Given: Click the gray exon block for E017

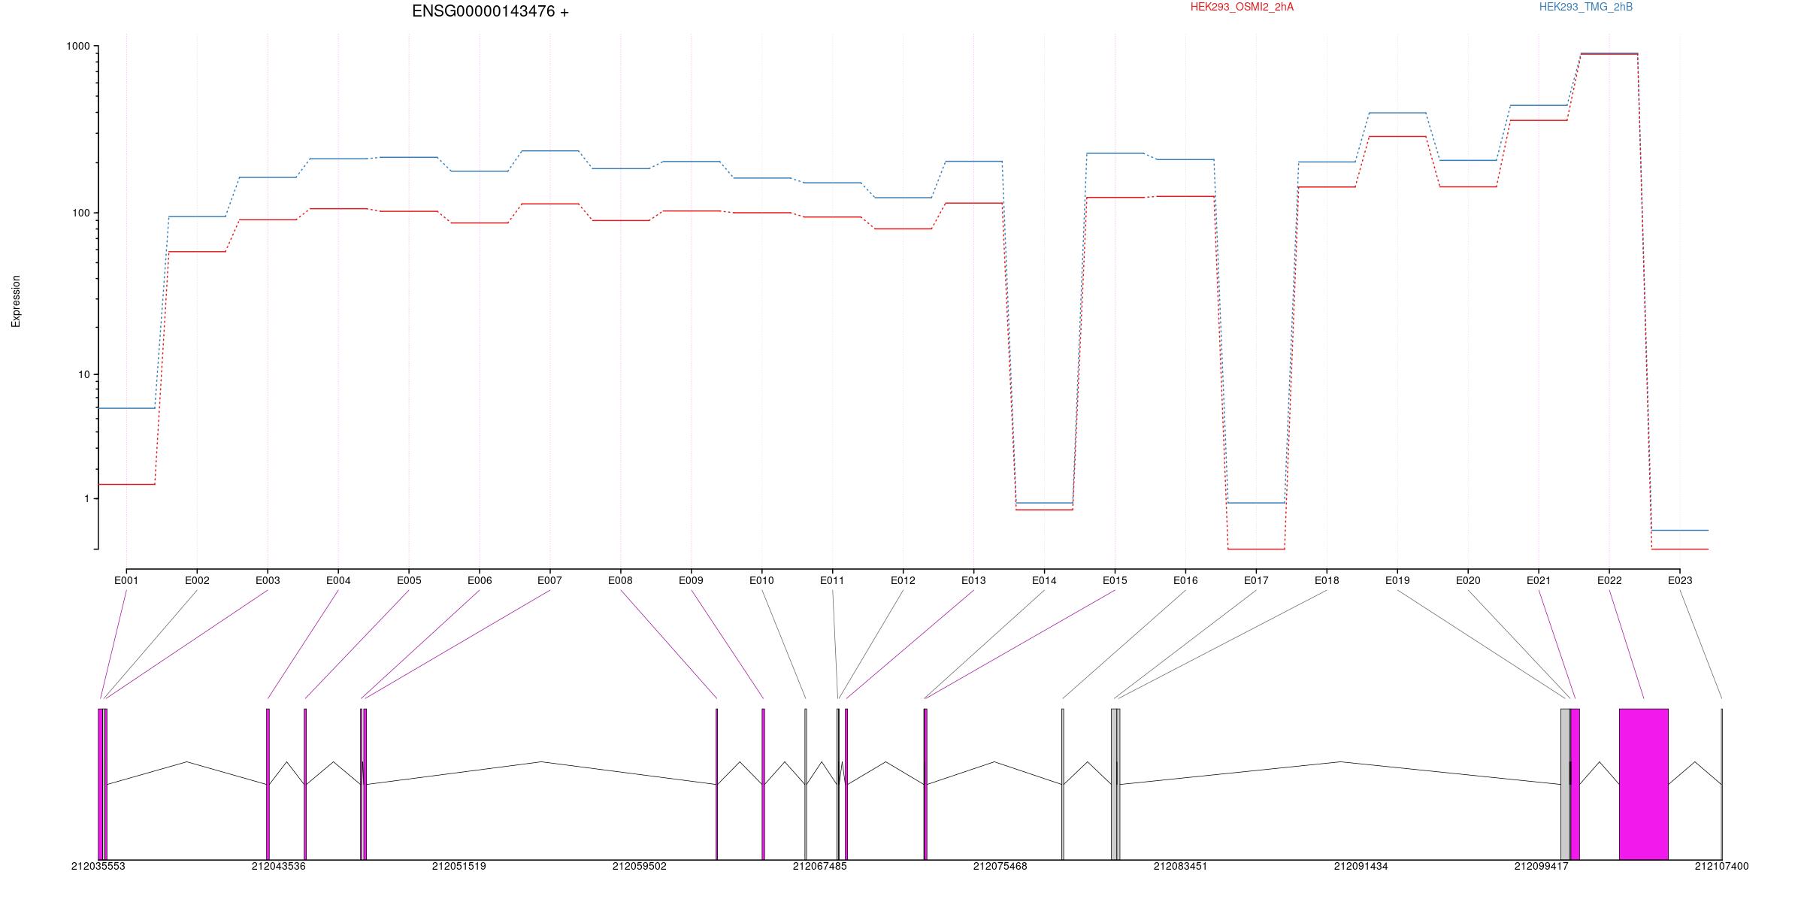Looking at the screenshot, I should click(1114, 784).
